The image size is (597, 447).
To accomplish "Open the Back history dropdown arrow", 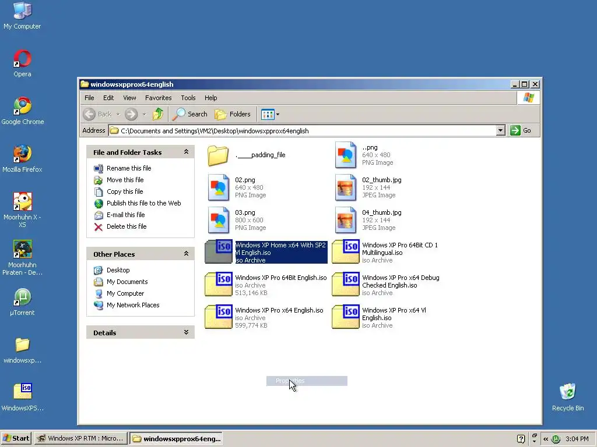I will [x=118, y=114].
